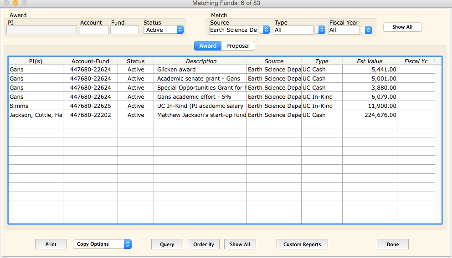The height and width of the screenshot is (258, 452).
Task: Click the Show All button in bottom bar
Action: coord(240,244)
